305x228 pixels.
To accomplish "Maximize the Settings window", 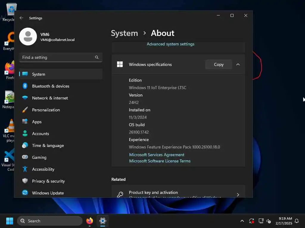I will (x=232, y=15).
